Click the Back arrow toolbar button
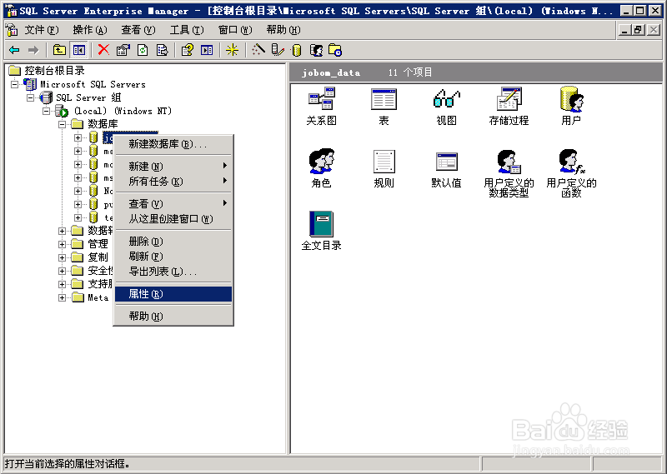Viewport: 667px width, 474px height. click(x=14, y=50)
